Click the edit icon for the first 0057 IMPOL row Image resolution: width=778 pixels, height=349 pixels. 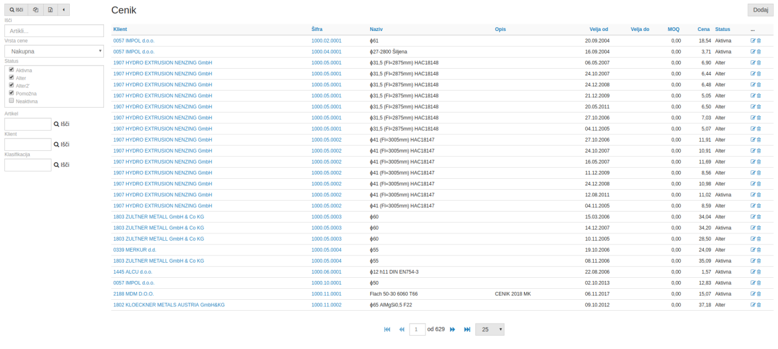coord(753,41)
